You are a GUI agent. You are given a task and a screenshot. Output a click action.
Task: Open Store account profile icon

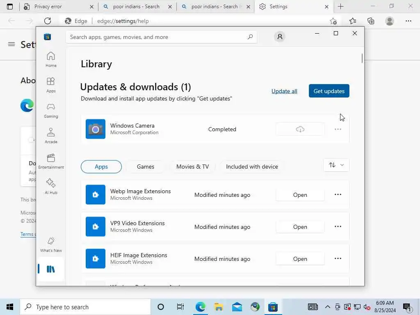point(280,37)
